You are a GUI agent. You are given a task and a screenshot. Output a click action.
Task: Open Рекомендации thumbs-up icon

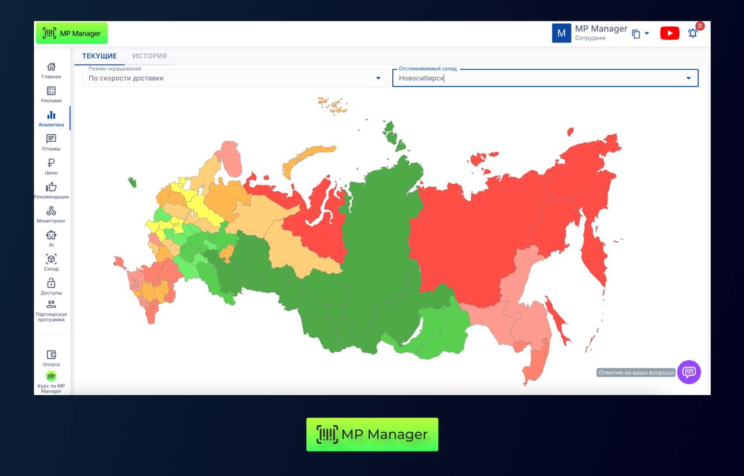[x=51, y=187]
